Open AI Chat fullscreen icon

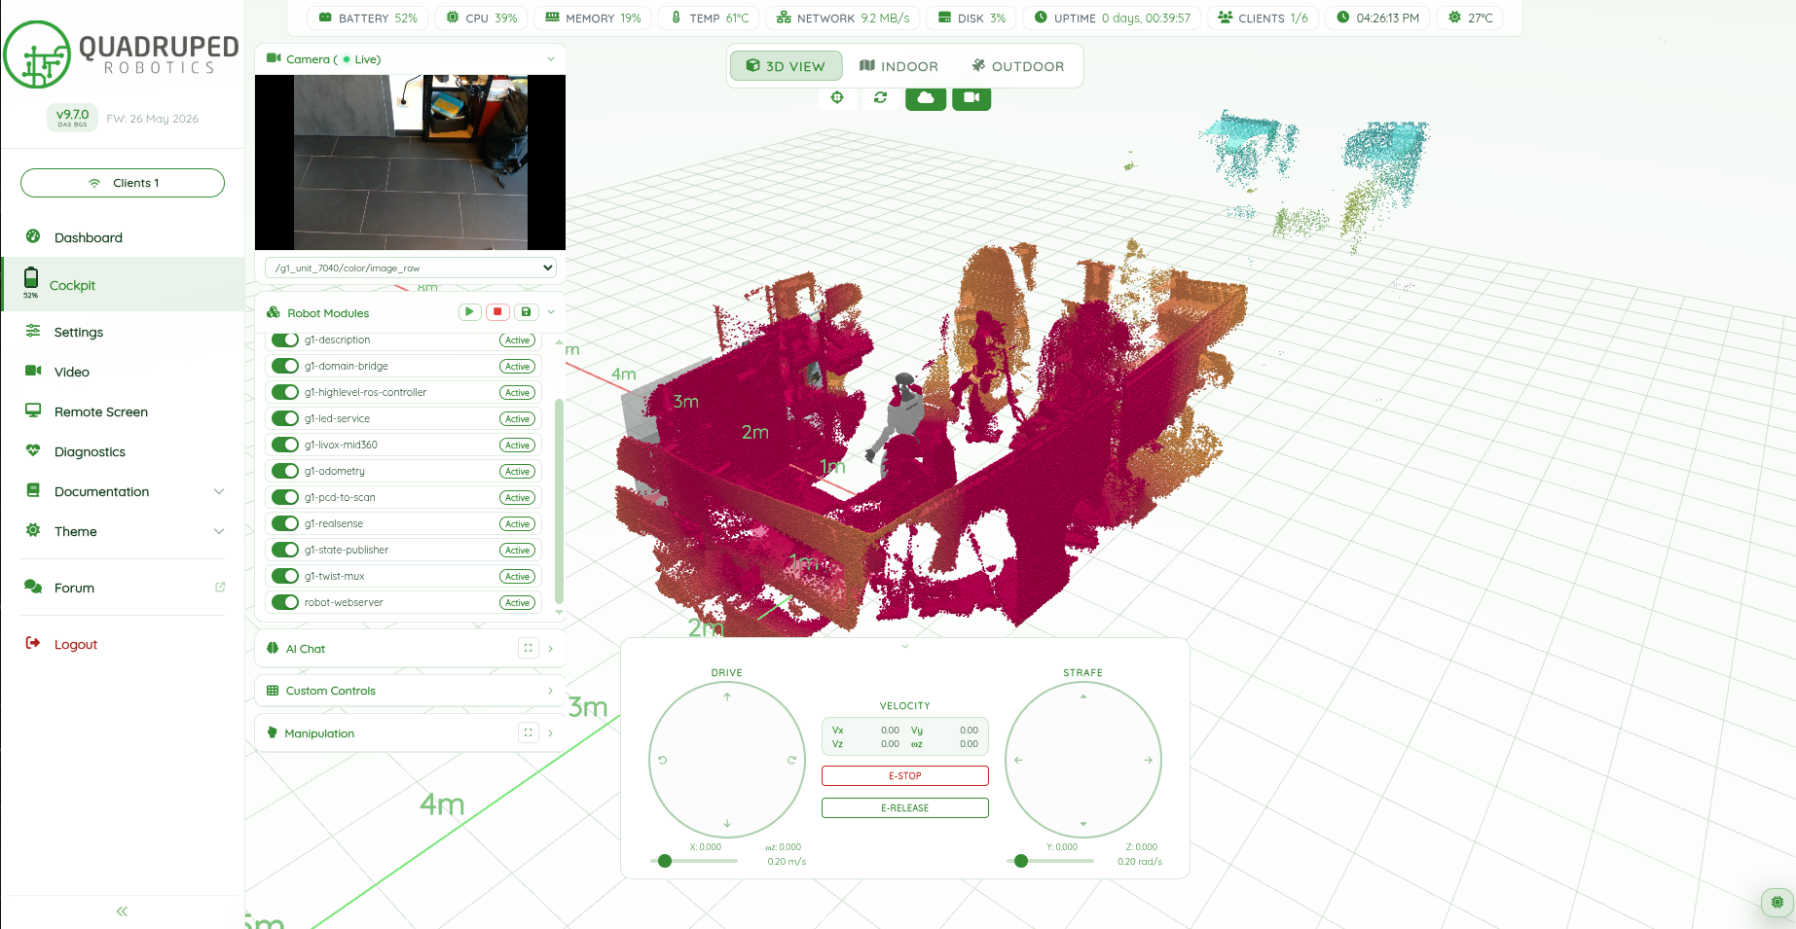point(529,648)
